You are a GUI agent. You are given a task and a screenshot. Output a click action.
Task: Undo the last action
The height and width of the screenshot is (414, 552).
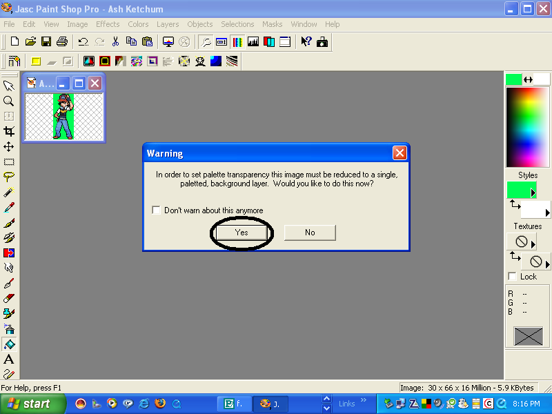coord(83,41)
